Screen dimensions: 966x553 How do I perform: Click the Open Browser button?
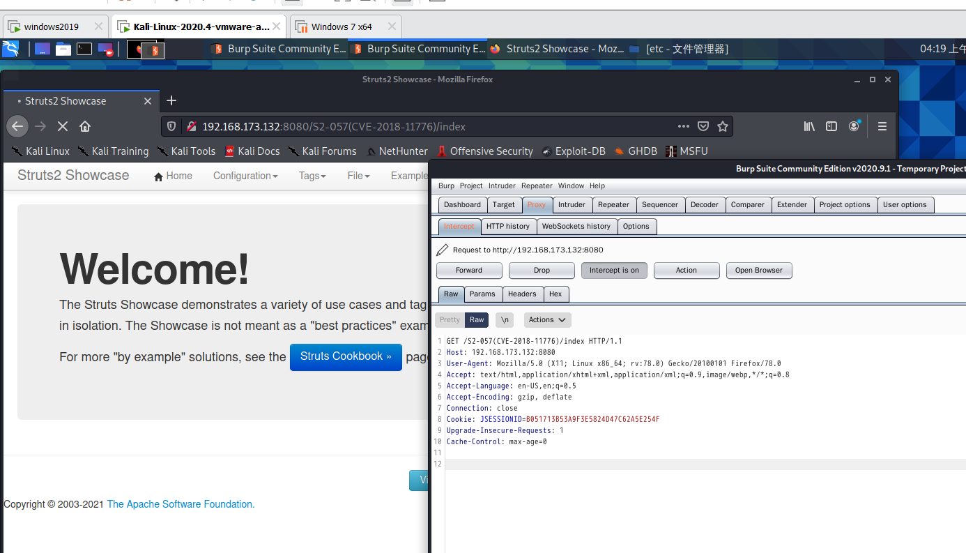tap(759, 271)
